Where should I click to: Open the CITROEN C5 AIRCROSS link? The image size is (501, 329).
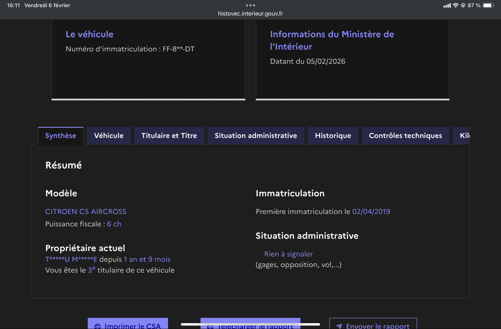(x=86, y=211)
